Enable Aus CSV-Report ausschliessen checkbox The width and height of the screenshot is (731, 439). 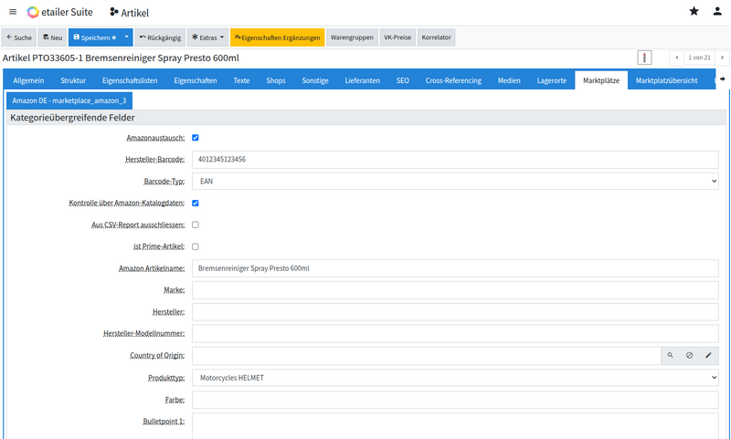[195, 225]
